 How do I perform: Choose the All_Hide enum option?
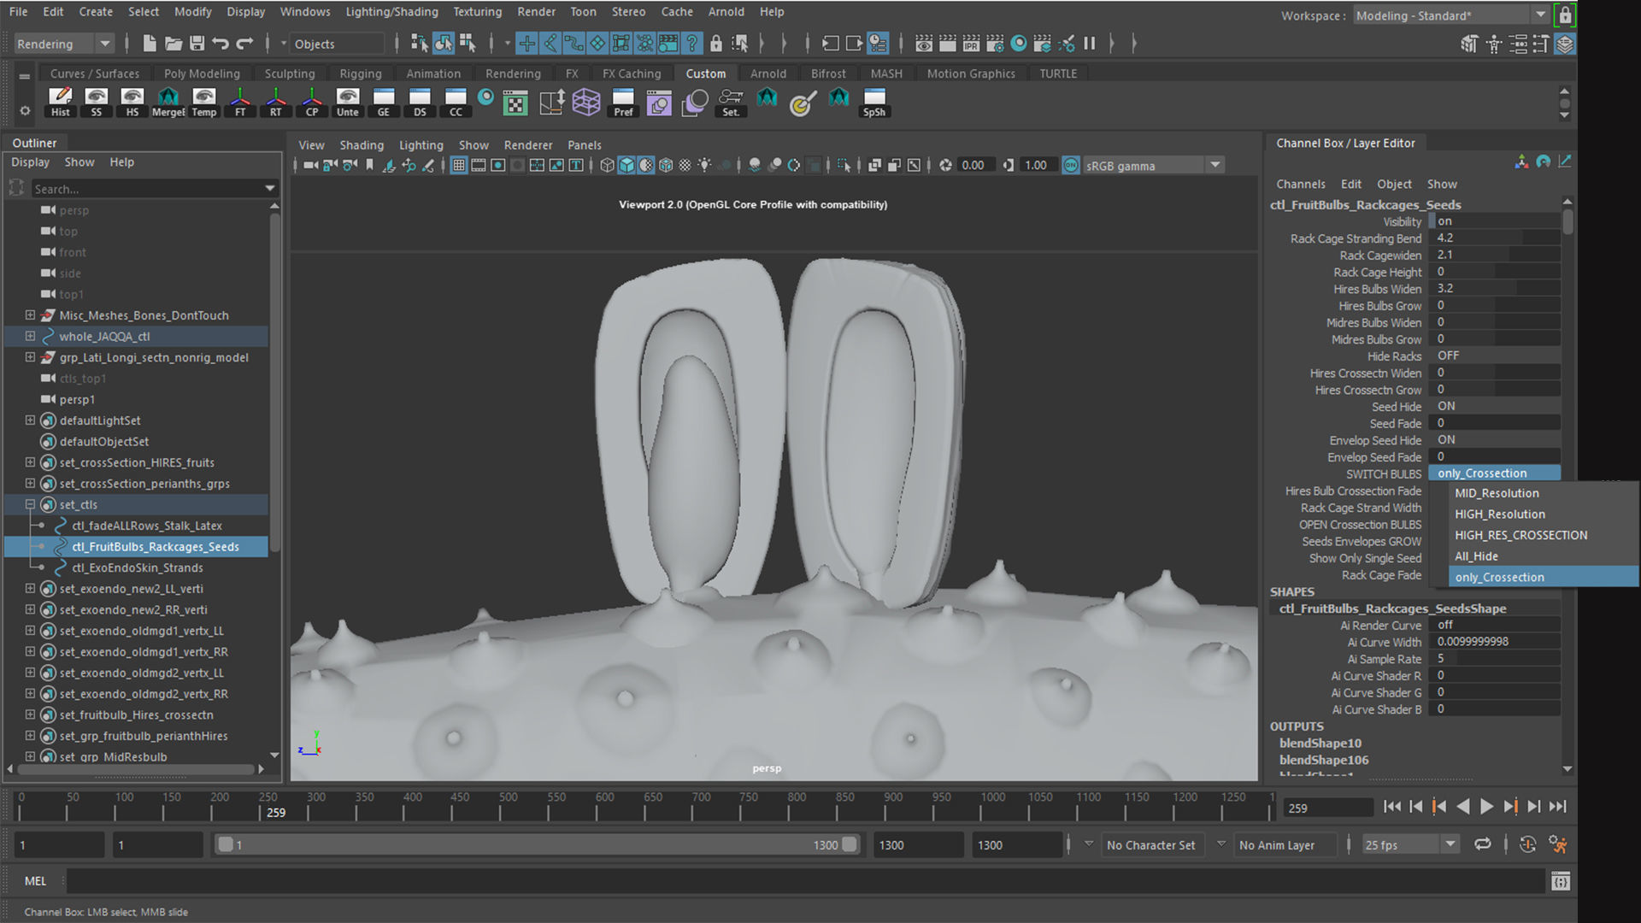1476,556
